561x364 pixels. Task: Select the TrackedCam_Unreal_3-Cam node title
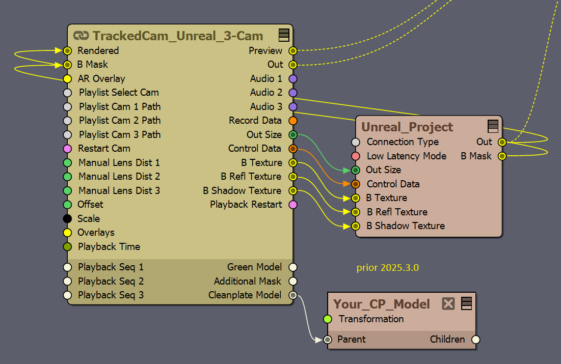pyautogui.click(x=177, y=36)
